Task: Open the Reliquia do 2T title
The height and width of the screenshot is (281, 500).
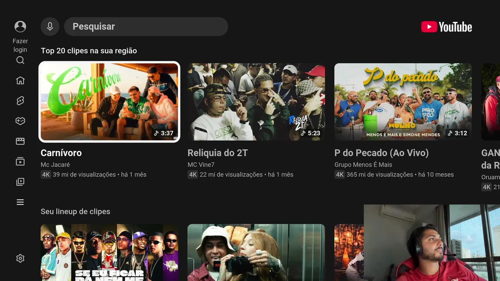Action: pos(218,153)
